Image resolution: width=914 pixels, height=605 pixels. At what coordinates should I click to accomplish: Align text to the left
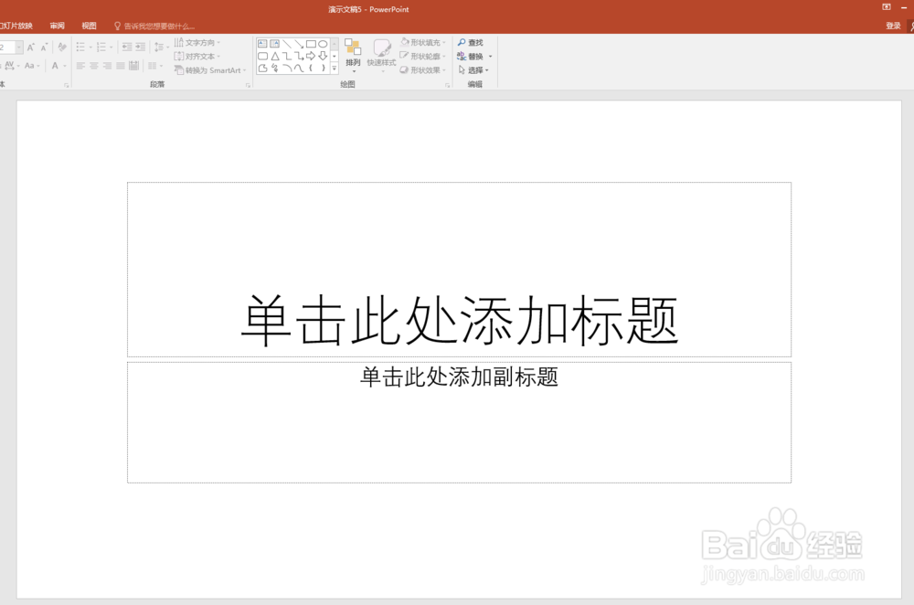80,66
